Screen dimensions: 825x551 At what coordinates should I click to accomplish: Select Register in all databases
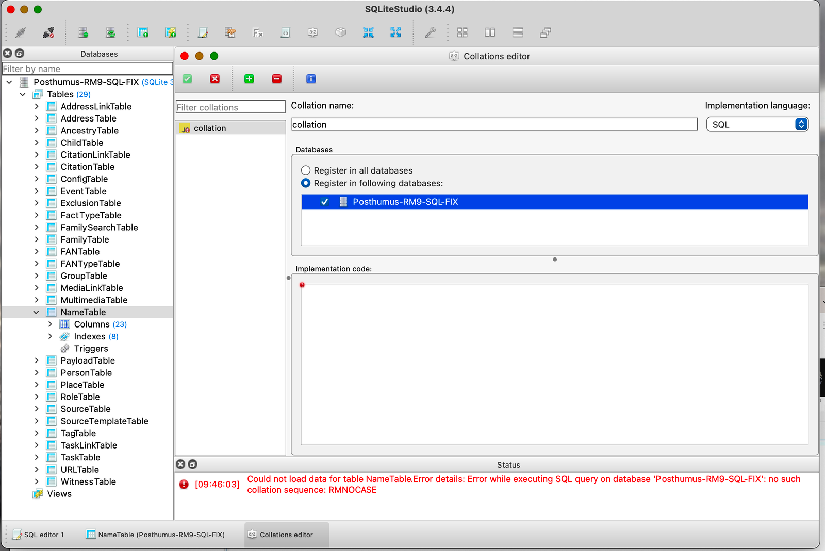(306, 170)
